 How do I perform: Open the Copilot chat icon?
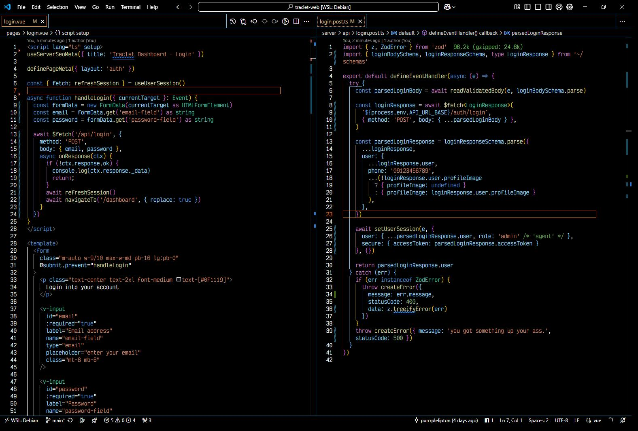pos(447,7)
